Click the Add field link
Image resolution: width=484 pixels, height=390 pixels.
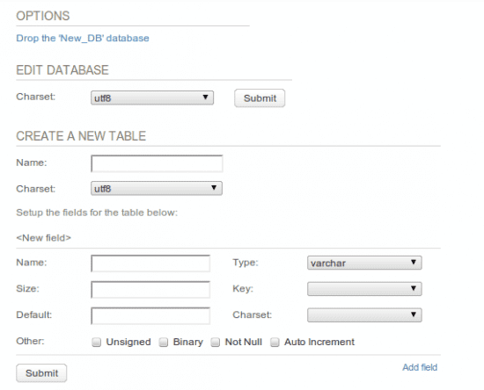(420, 367)
